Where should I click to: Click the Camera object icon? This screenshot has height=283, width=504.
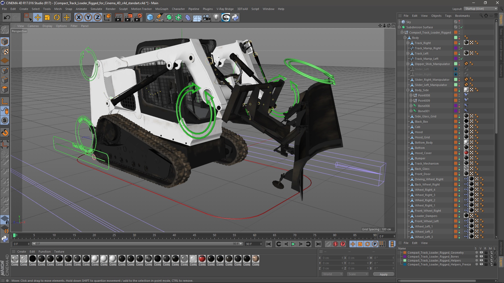[207, 18]
